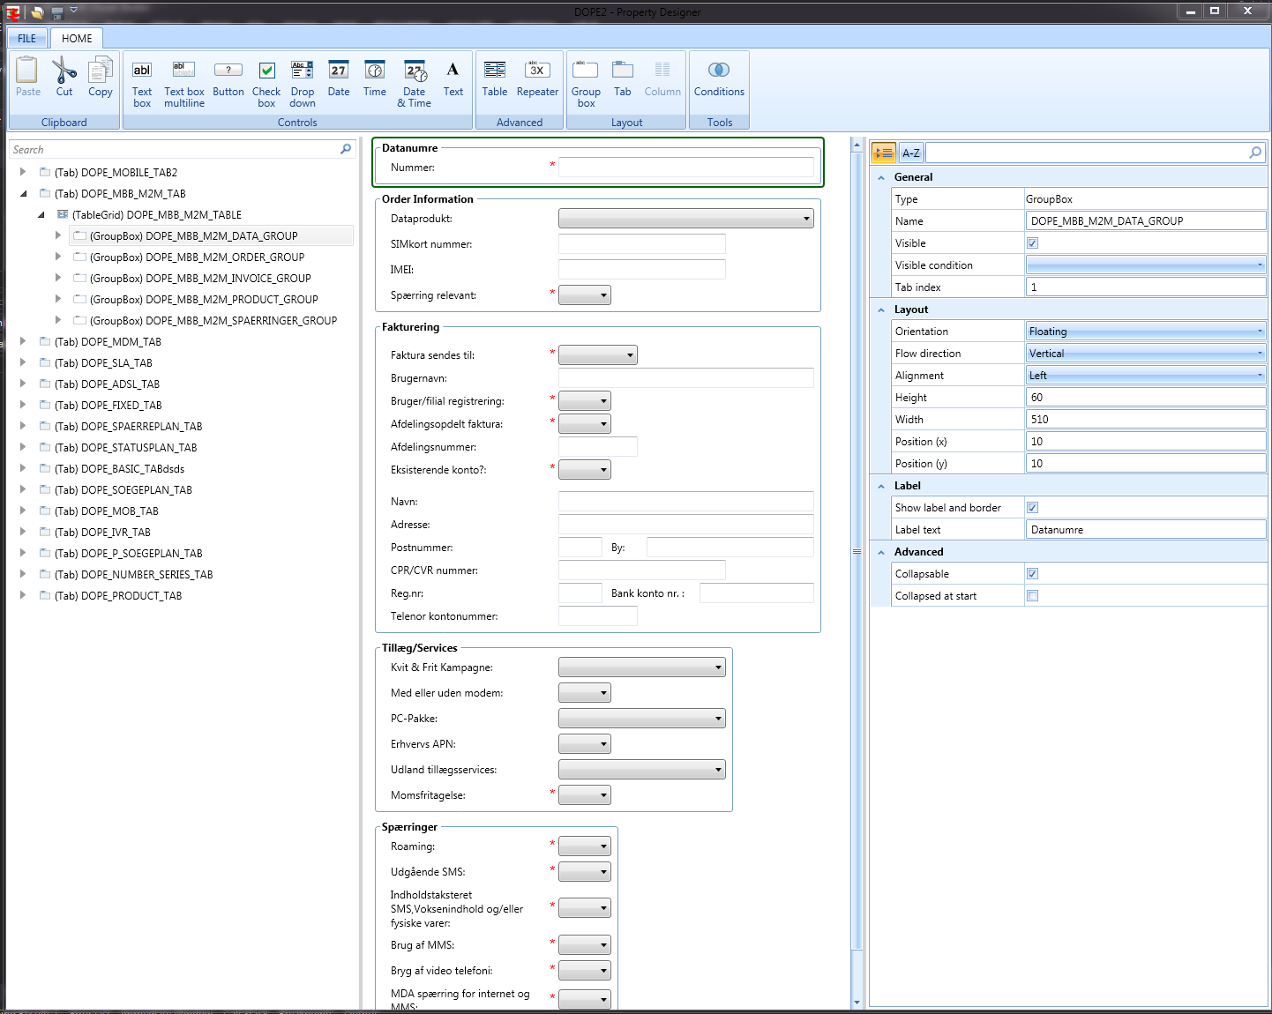1272x1014 pixels.
Task: Toggle the Collapsable checkbox
Action: point(1033,574)
